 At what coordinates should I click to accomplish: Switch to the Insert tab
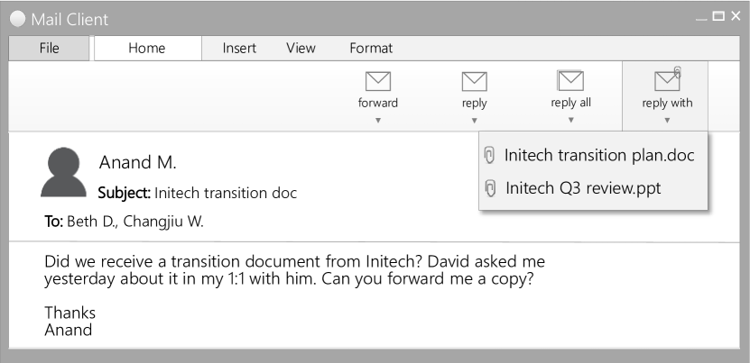pos(239,49)
